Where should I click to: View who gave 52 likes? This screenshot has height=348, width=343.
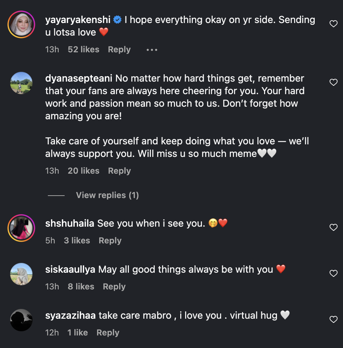point(83,50)
